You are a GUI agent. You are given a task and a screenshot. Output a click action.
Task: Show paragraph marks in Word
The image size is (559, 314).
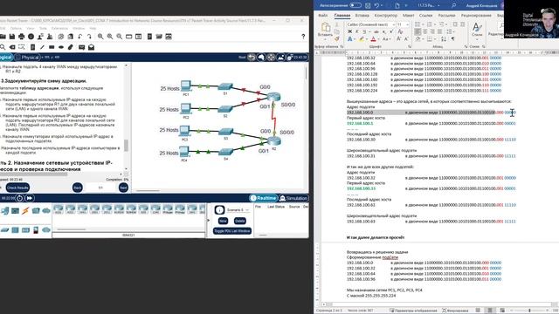[453, 39]
